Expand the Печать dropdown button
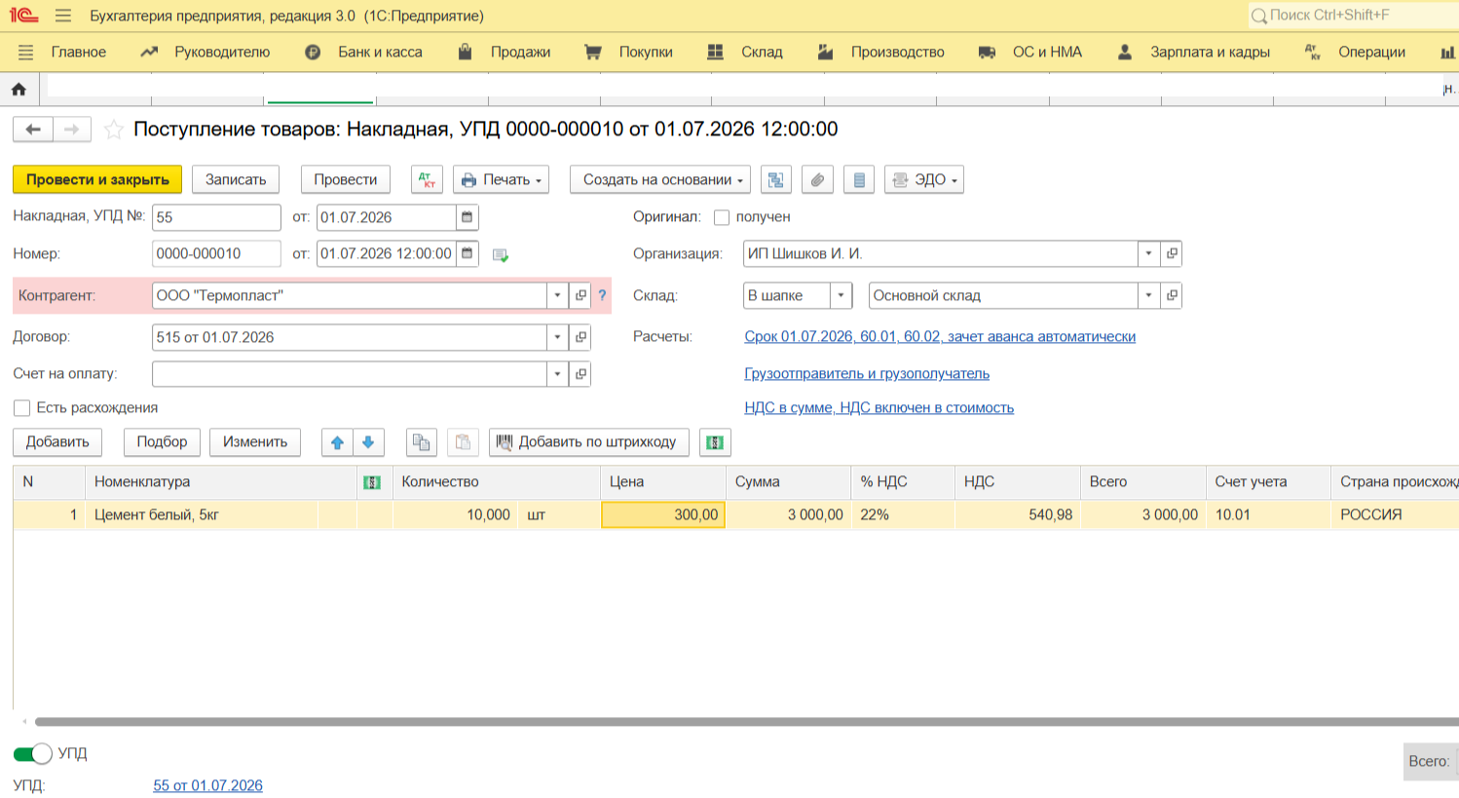Viewport: 1459px width, 798px height. (x=501, y=179)
